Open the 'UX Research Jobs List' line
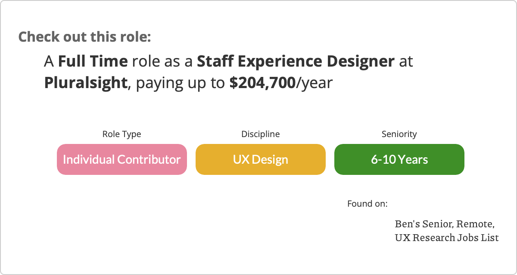The image size is (517, 275). (447, 237)
